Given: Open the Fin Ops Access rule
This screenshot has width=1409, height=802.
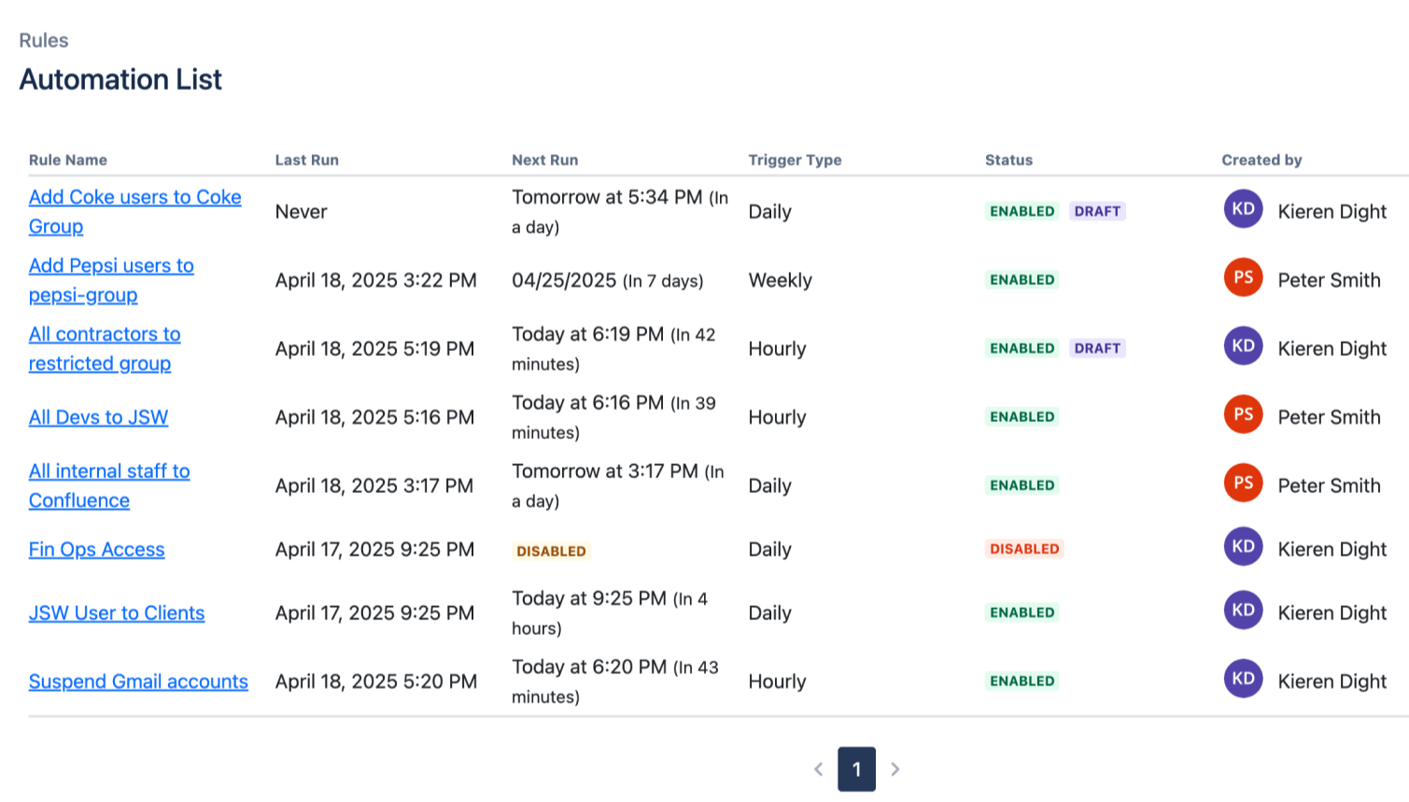Looking at the screenshot, I should [x=96, y=550].
